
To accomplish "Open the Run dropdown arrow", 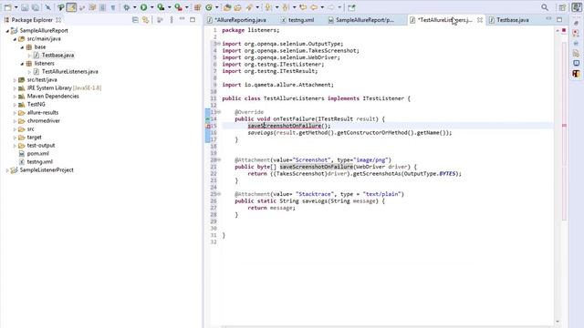I will (x=151, y=7).
